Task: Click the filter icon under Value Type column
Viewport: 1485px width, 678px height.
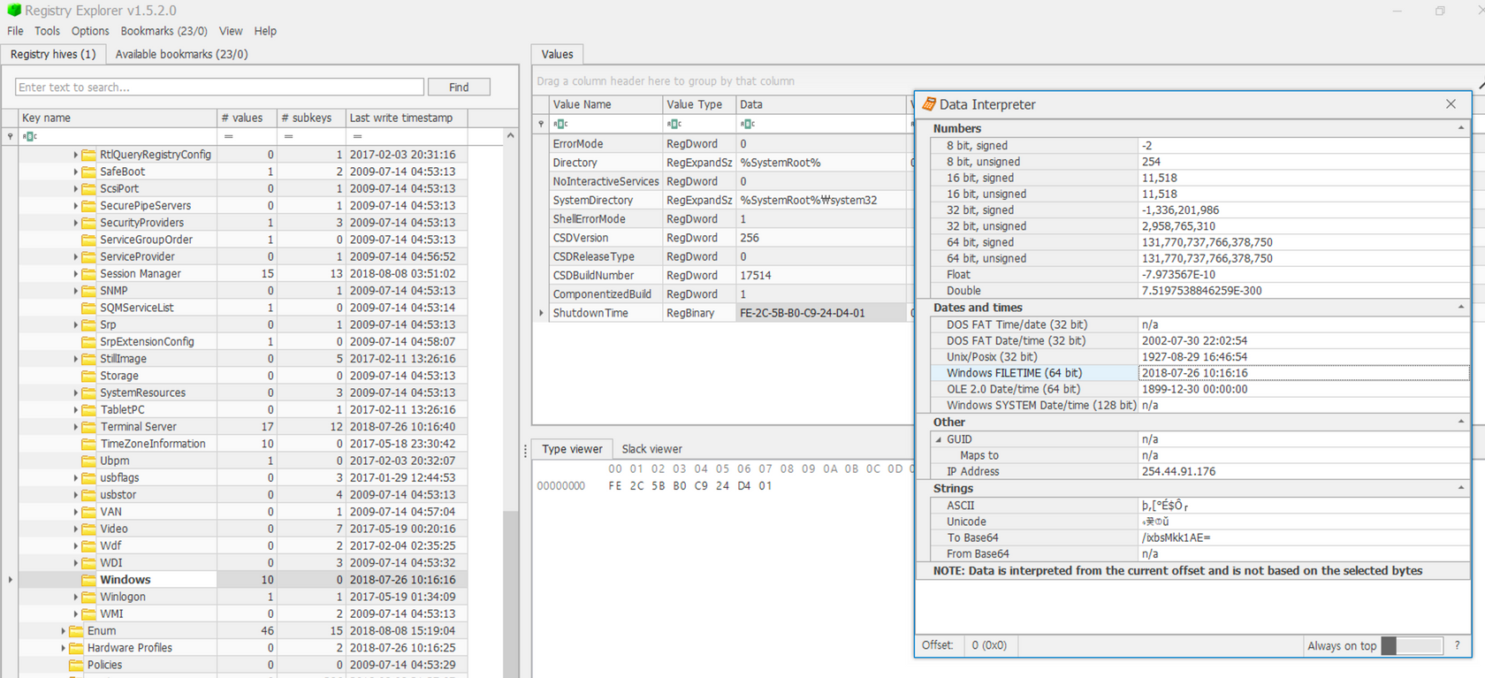Action: [x=674, y=124]
